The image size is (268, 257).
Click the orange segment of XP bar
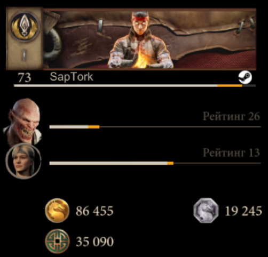click(x=230, y=86)
